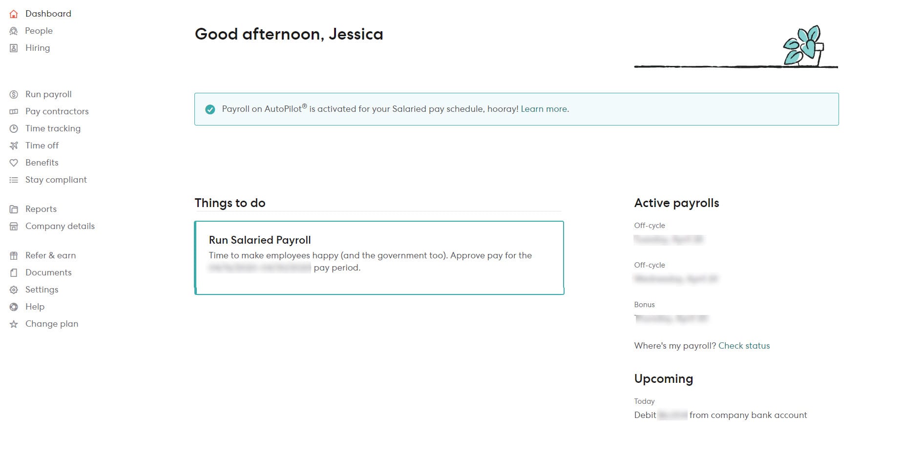
Task: Select the Company details building icon
Action: (13, 226)
